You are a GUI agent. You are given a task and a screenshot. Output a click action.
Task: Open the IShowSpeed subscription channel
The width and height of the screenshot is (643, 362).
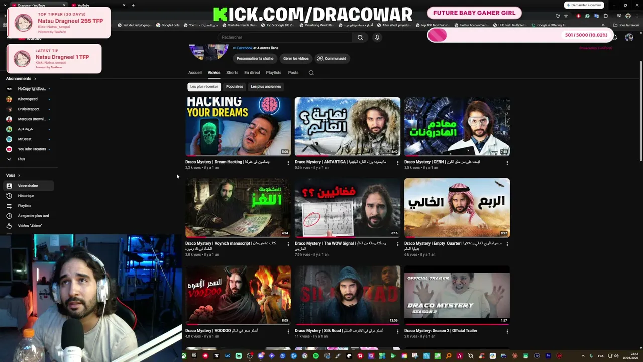click(x=30, y=99)
